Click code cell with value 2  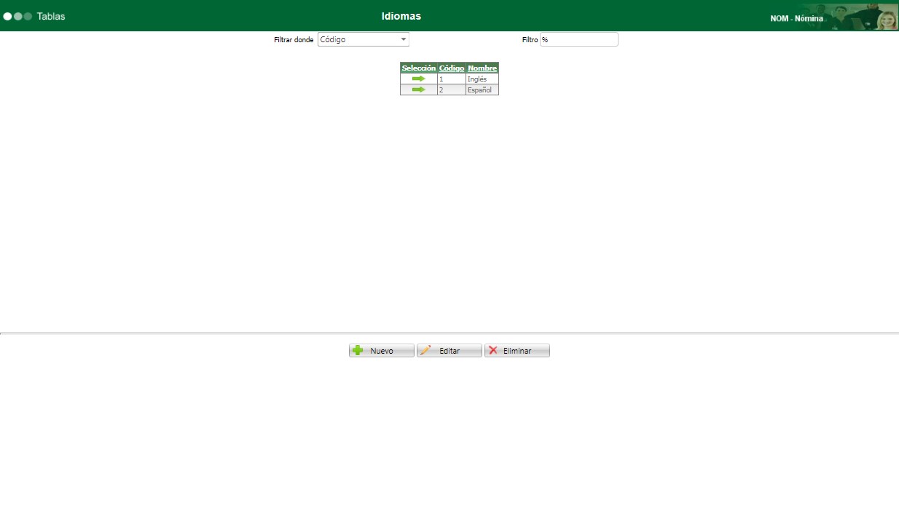[452, 90]
